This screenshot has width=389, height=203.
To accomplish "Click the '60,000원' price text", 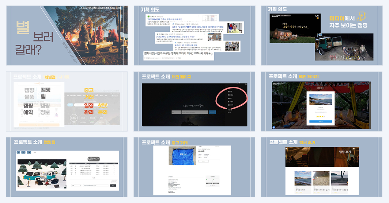I will tap(201, 151).
